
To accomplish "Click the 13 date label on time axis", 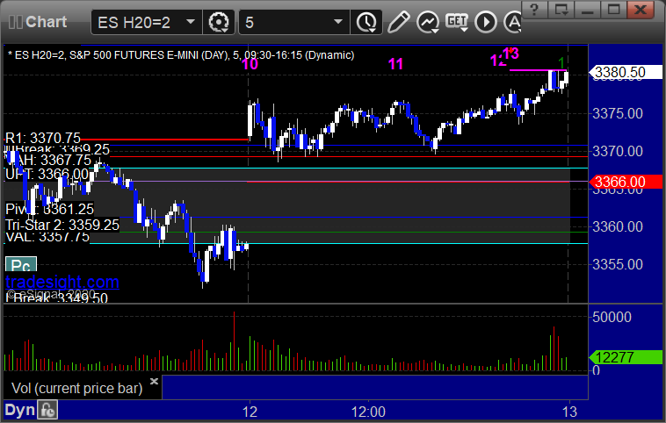I will pyautogui.click(x=569, y=412).
